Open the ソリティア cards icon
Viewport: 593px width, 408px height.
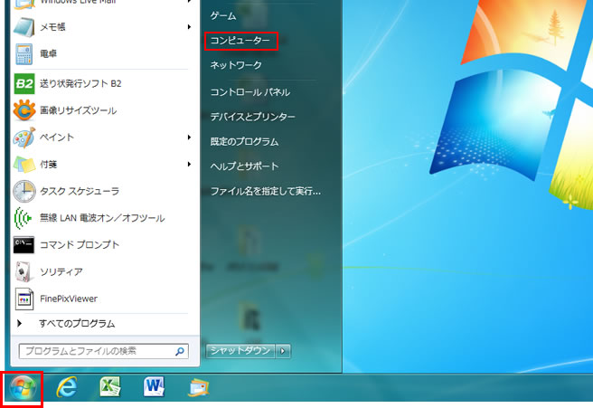click(x=24, y=271)
